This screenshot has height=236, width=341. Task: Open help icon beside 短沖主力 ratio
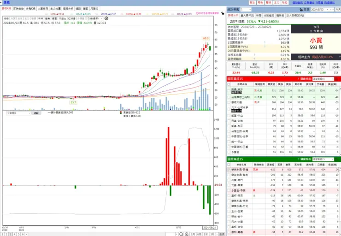click(x=340, y=57)
